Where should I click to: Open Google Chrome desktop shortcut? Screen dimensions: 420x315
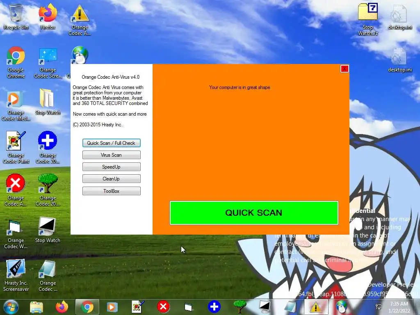(16, 62)
